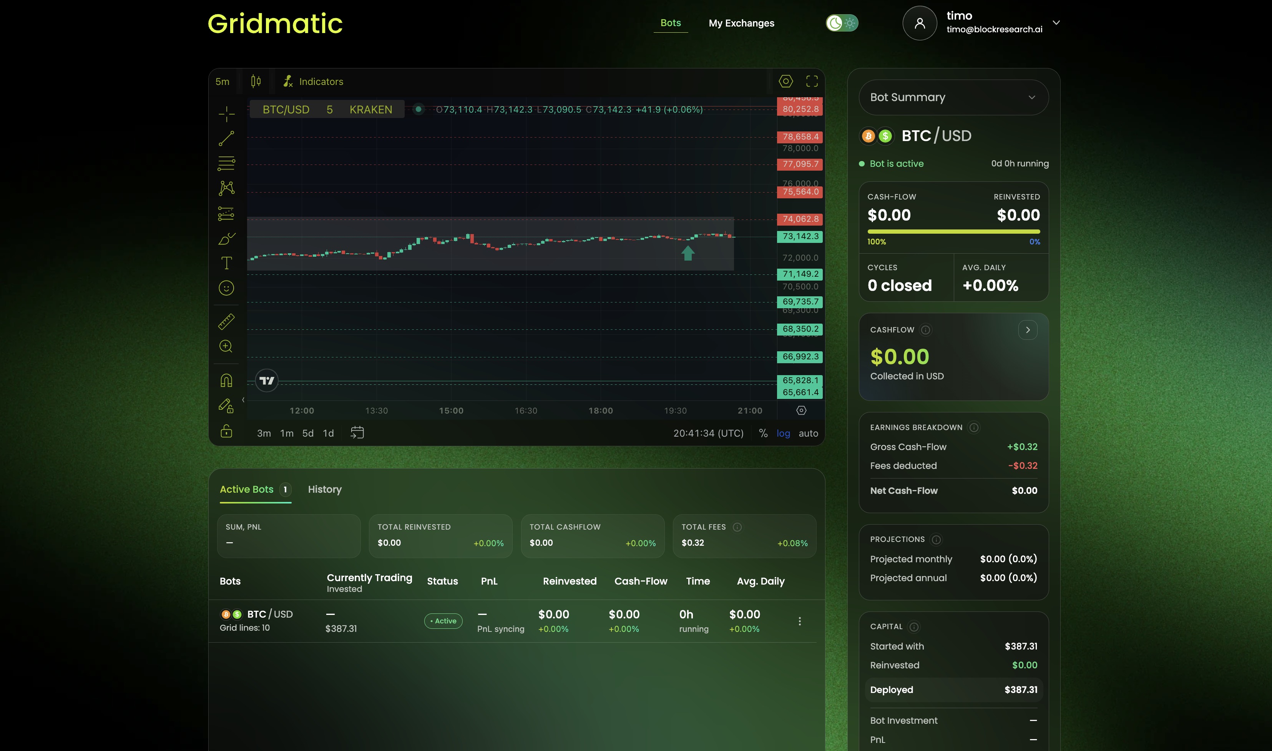Screen dimensions: 1272x751
Task: Change candlestick chart style
Action: pyautogui.click(x=256, y=81)
